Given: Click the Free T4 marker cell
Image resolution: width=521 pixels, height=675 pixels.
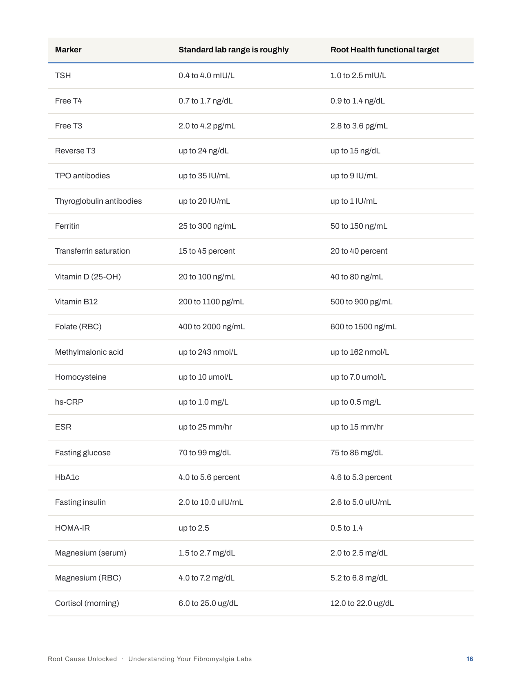Looking at the screenshot, I should [x=69, y=101].
